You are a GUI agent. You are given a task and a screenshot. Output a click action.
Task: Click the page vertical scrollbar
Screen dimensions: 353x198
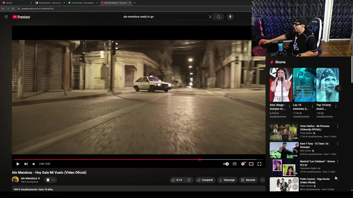point(352,69)
